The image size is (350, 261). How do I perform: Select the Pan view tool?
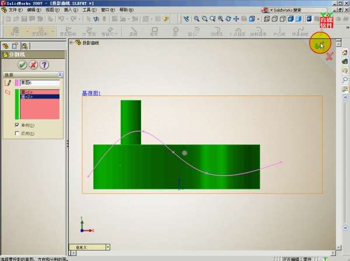click(x=236, y=19)
